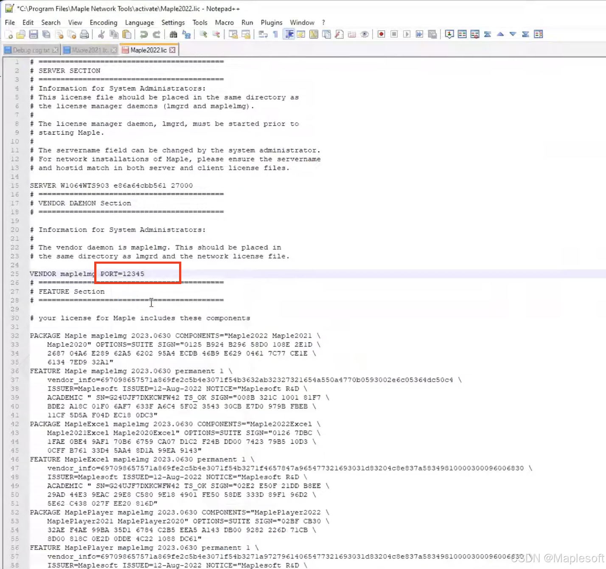Toggle indent guide display
This screenshot has width=606, height=569.
289,34
